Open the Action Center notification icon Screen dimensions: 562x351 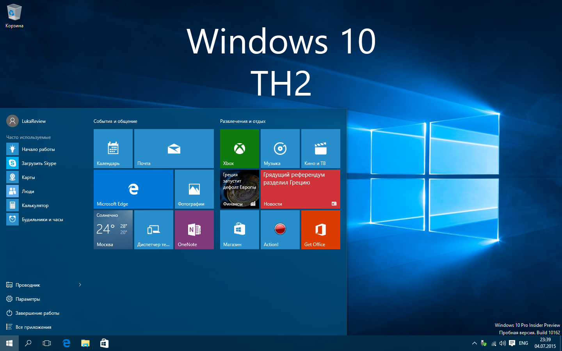tap(512, 343)
